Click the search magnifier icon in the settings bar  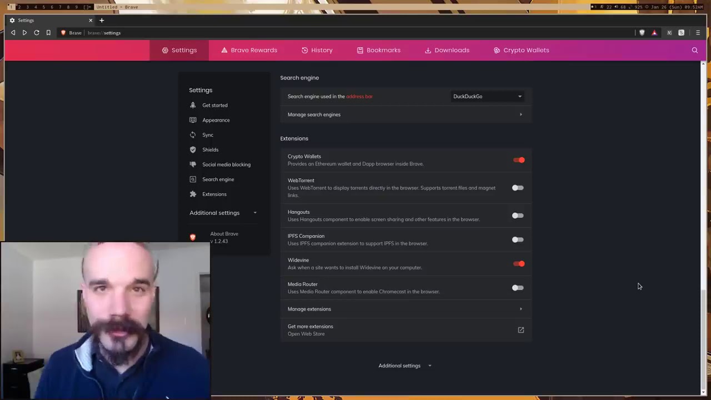point(695,50)
